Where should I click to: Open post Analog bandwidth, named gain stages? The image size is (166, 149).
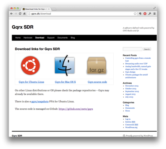click(138, 68)
